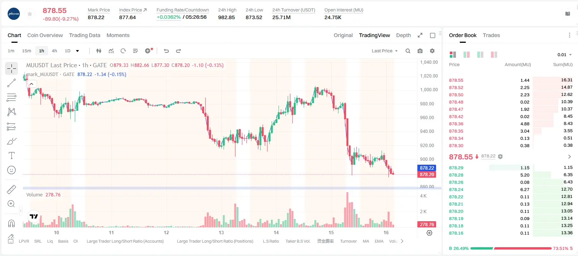Show sell-only order book view
The image size is (578, 256).
click(x=494, y=55)
